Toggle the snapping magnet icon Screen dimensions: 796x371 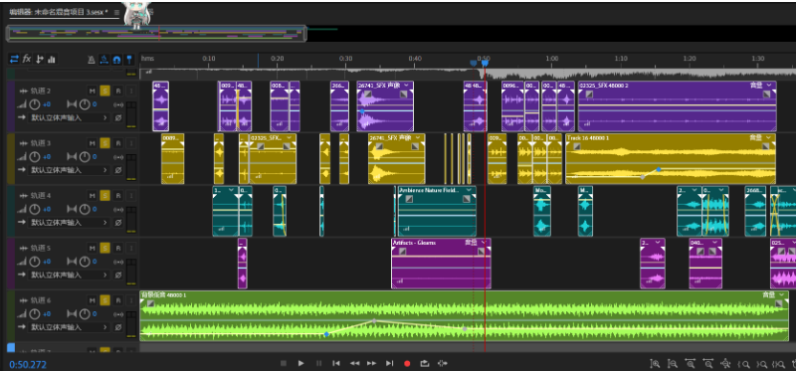click(x=116, y=60)
